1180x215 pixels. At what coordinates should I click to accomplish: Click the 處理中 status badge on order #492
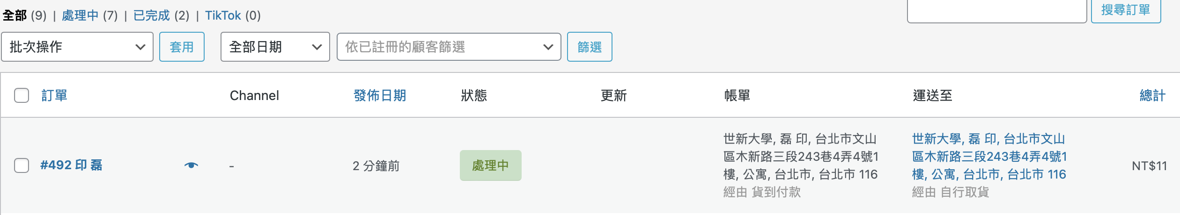click(490, 165)
